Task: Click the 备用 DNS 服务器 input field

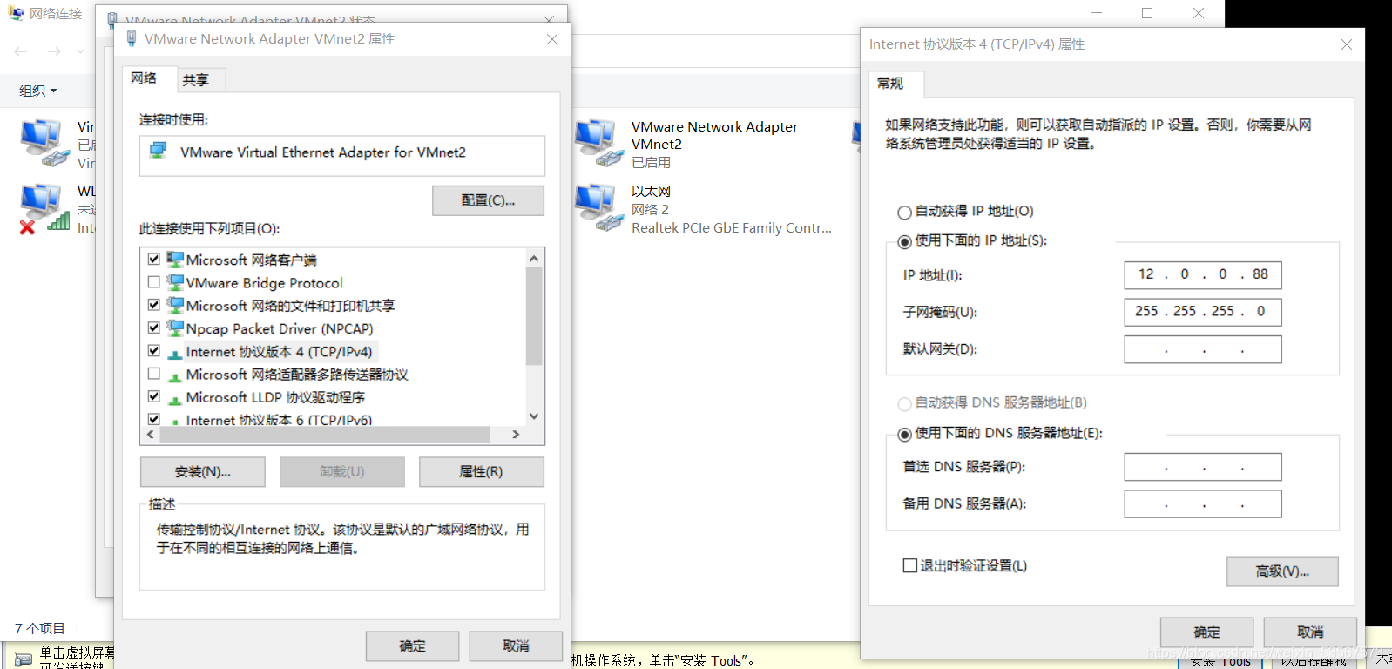Action: click(1203, 503)
